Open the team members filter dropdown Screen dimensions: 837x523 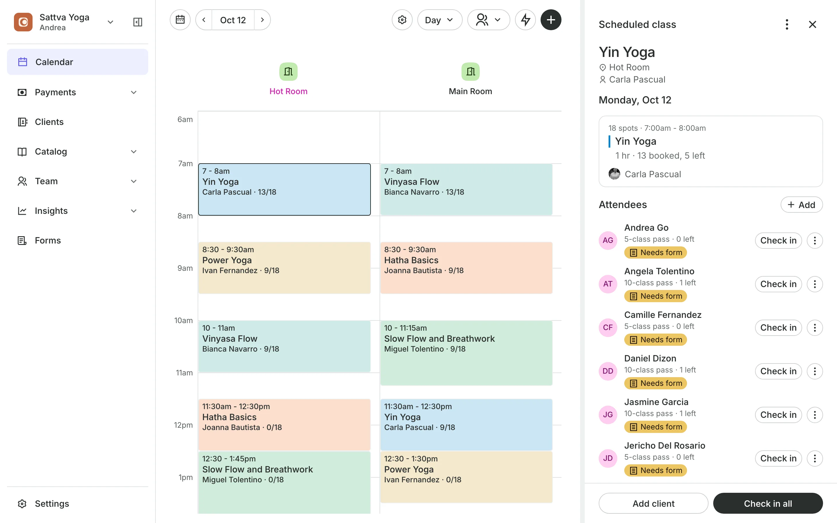[488, 20]
